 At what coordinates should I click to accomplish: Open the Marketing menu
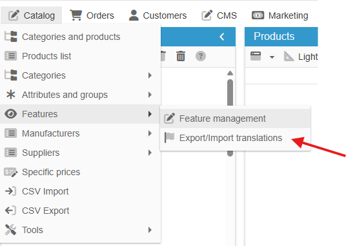tap(280, 15)
